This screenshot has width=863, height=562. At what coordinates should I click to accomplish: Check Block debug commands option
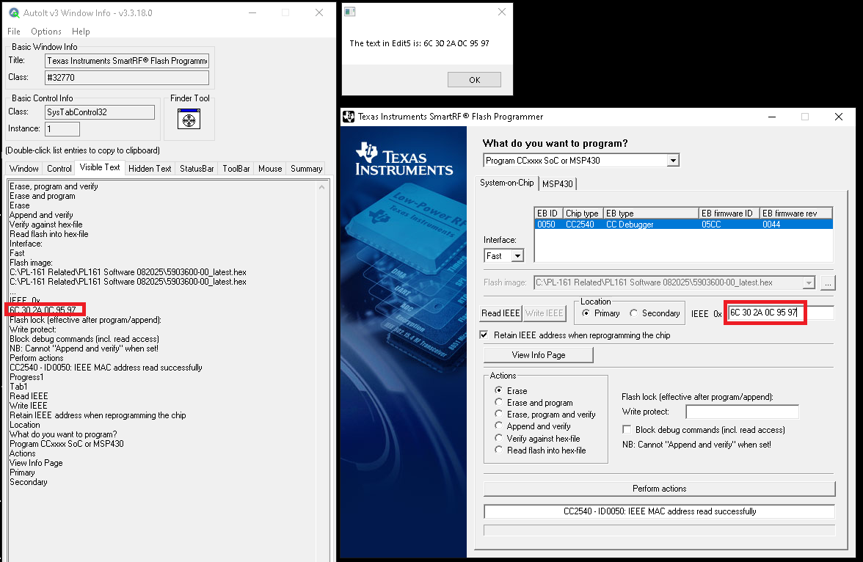(627, 430)
